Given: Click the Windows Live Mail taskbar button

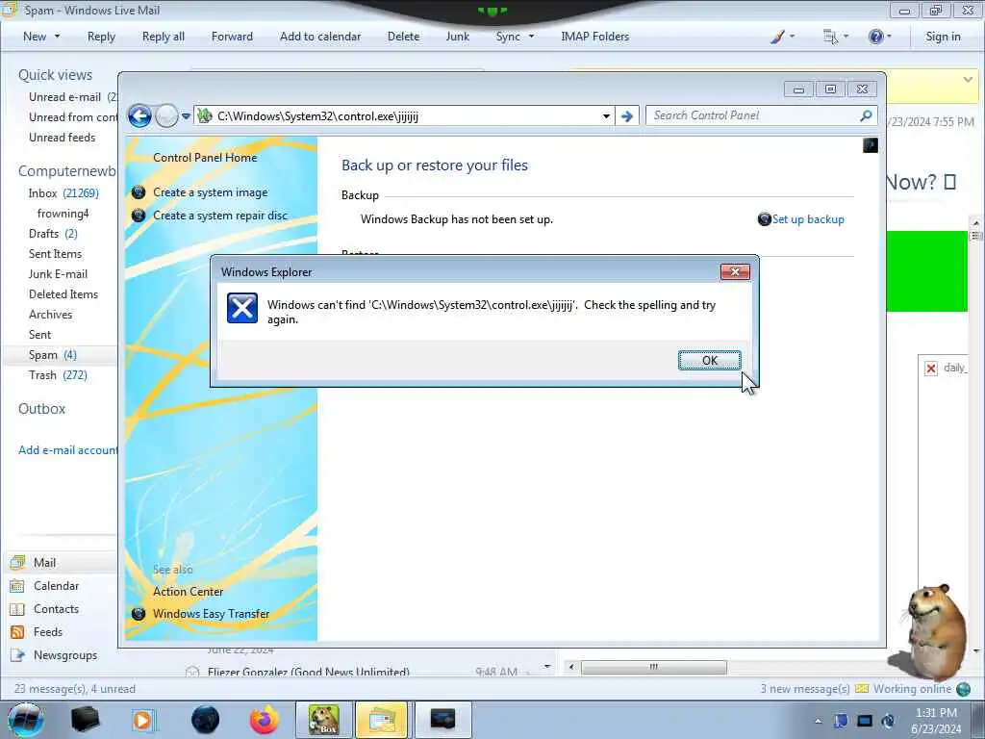Looking at the screenshot, I should (x=381, y=720).
